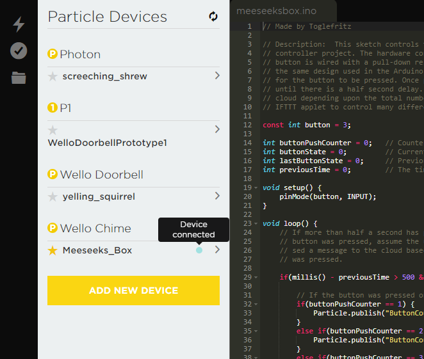The height and width of the screenshot is (359, 424).
Task: Expand screeching_shrew device details chevron
Action: 217,76
